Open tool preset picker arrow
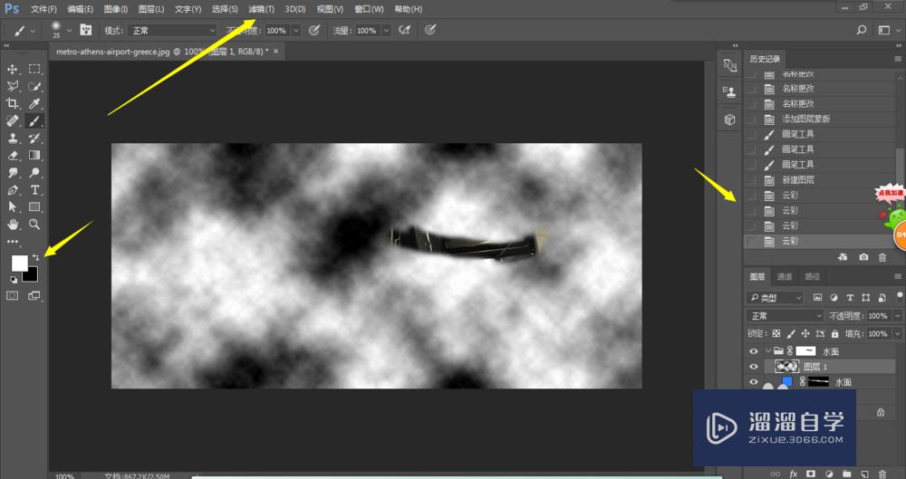The image size is (906, 479). click(x=33, y=30)
